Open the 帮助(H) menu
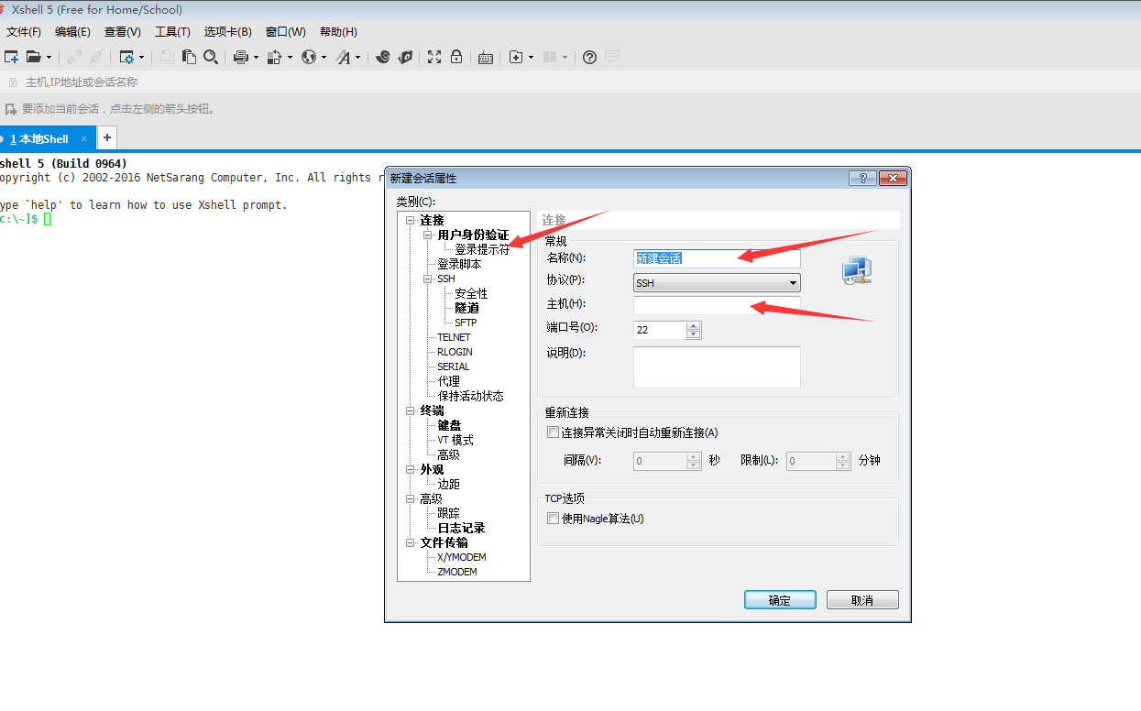This screenshot has width=1141, height=711. pos(338,32)
